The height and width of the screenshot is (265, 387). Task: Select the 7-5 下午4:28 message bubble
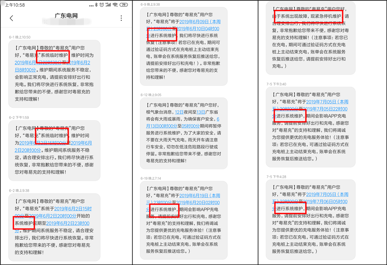(x=310, y=219)
